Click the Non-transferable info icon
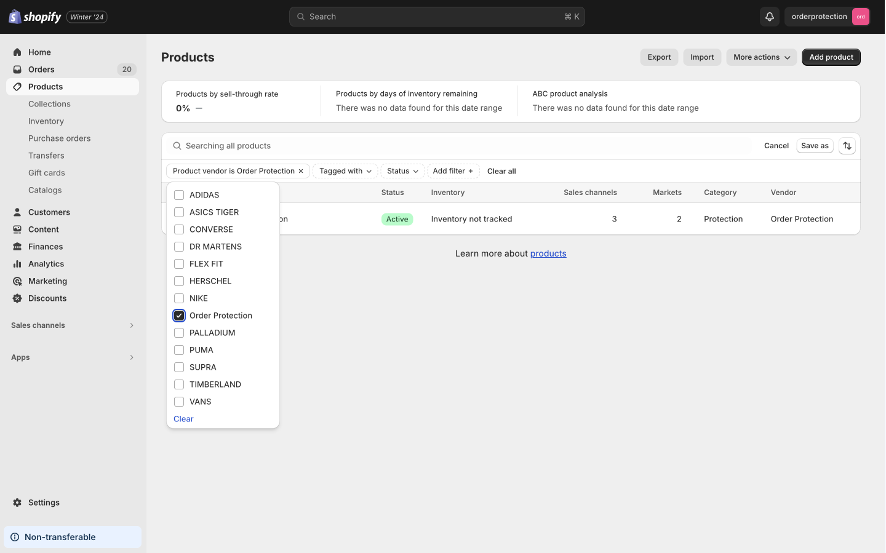Screen dimensions: 886x553 (15, 537)
